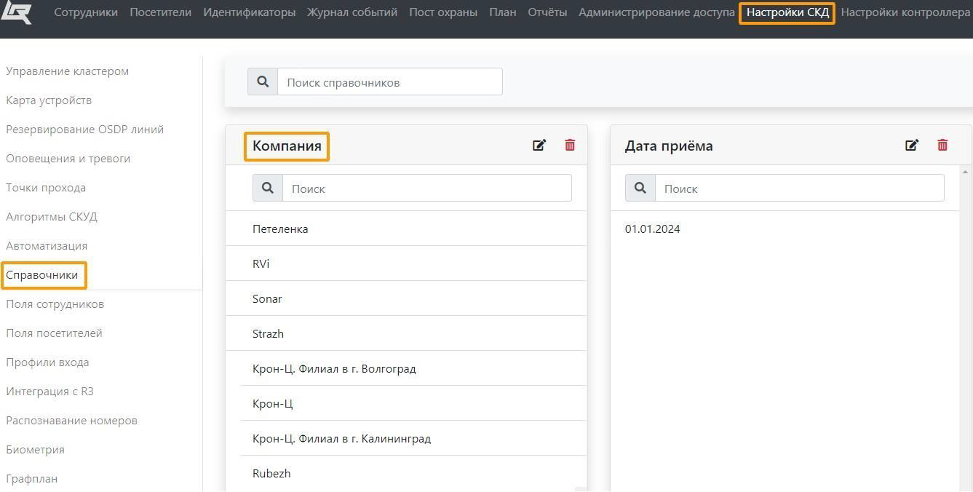Open the Сотрудники menu
The width and height of the screenshot is (973, 492).
(86, 12)
